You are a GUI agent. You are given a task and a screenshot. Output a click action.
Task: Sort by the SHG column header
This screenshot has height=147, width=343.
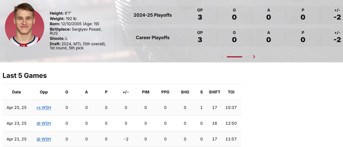coord(185,92)
